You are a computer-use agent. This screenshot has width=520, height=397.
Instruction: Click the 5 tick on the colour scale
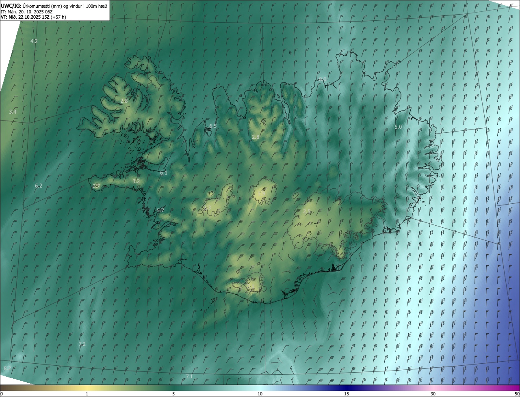[x=173, y=394]
